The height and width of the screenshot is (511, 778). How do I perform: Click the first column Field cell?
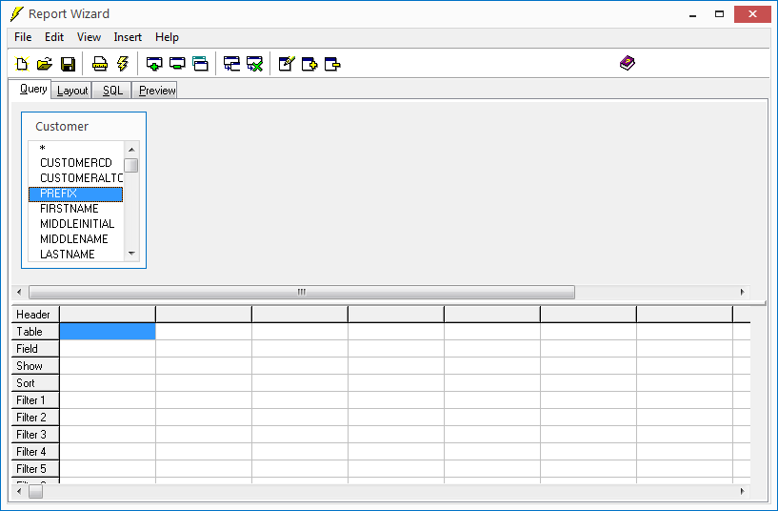108,349
